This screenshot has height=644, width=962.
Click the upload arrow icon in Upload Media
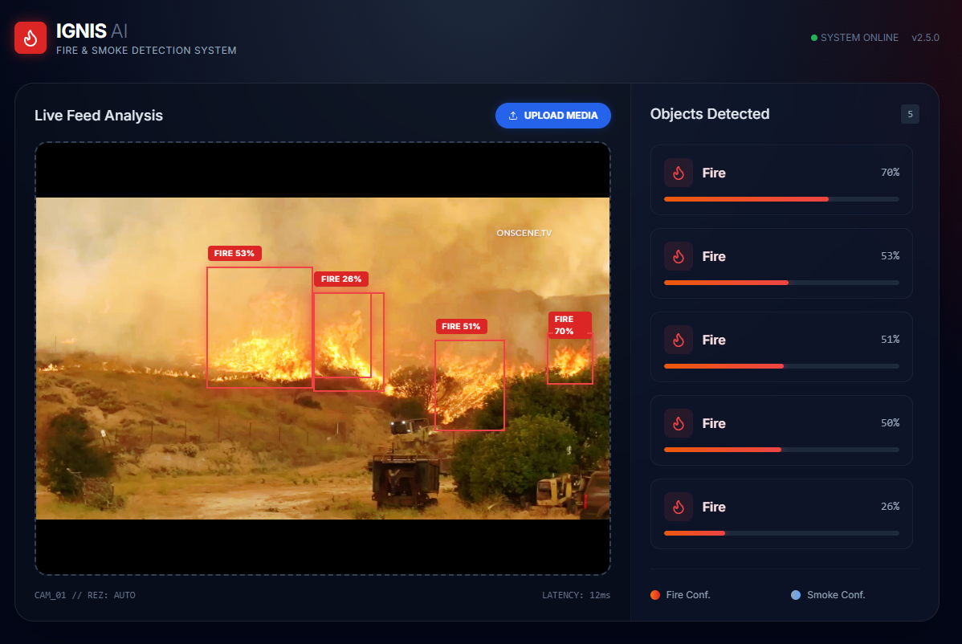[x=513, y=116]
